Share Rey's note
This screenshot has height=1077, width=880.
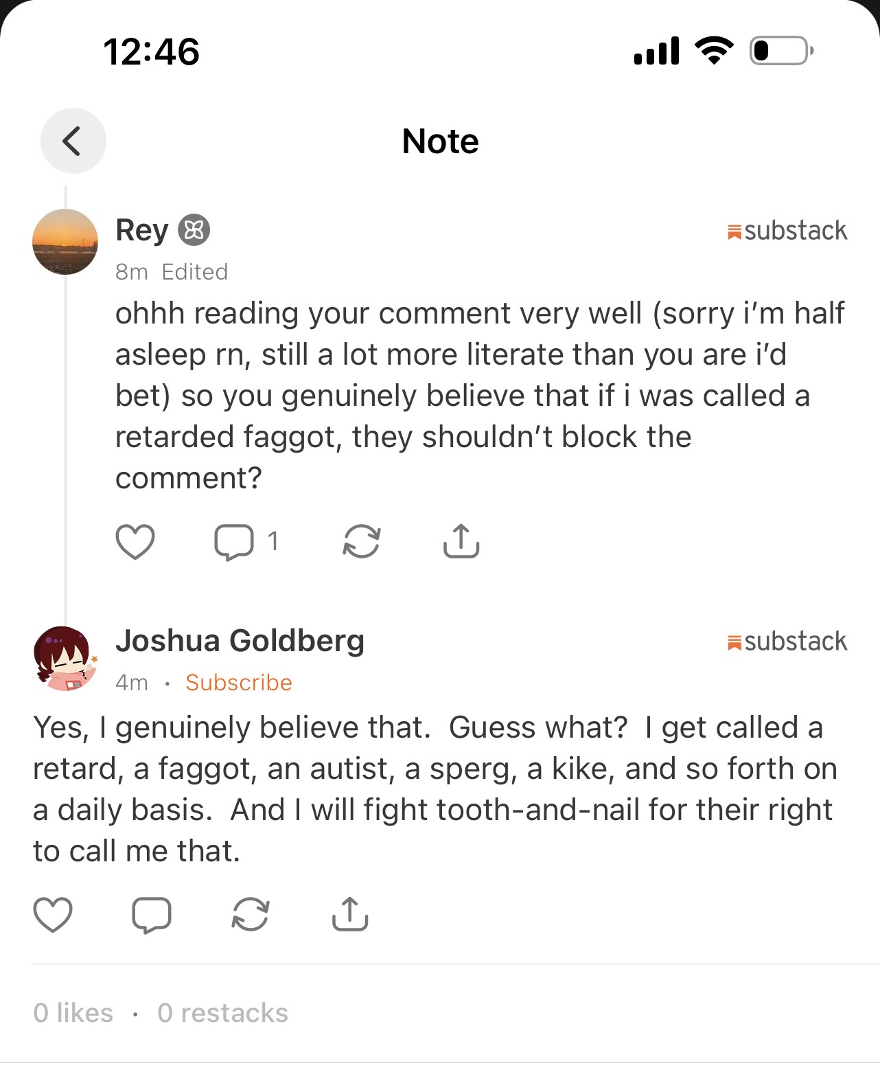(x=461, y=541)
